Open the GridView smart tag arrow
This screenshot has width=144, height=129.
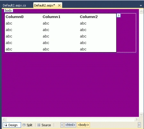pos(118,15)
